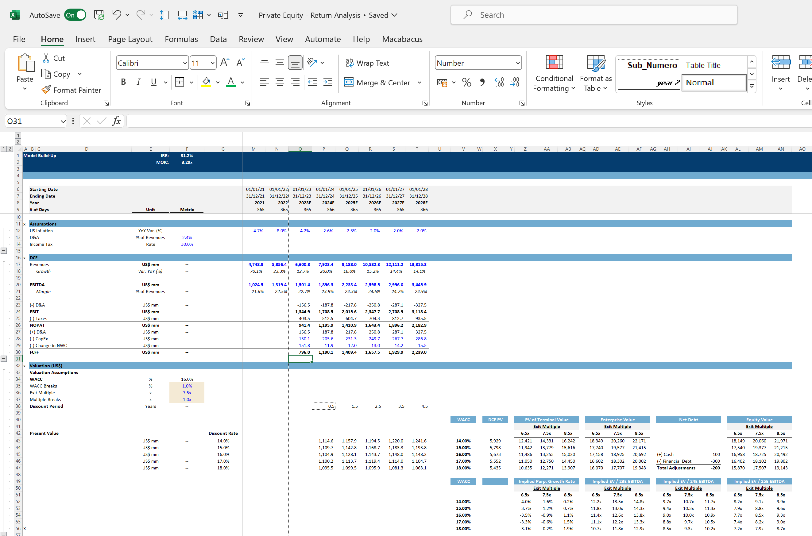
Task: Apply Comma Style number format
Action: pyautogui.click(x=482, y=82)
